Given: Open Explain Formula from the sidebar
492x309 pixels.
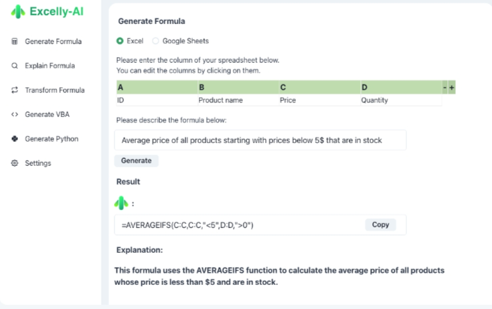Looking at the screenshot, I should pos(50,66).
